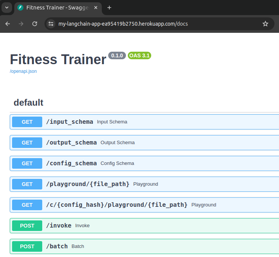Select the Fitness Trainer - Swagger tab

[58, 8]
